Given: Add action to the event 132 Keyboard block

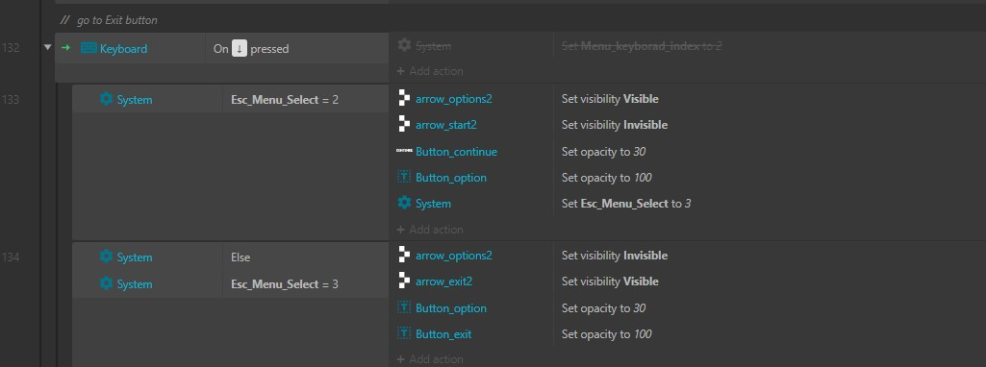Looking at the screenshot, I should 430,71.
